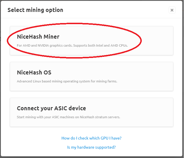Click the Advanced Linux based mining description
This screenshot has width=184, height=158.
tap(67, 81)
